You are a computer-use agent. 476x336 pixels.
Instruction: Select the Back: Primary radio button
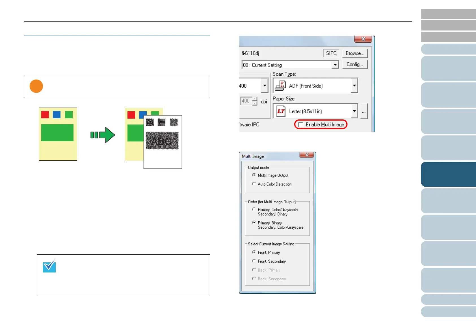click(254, 270)
